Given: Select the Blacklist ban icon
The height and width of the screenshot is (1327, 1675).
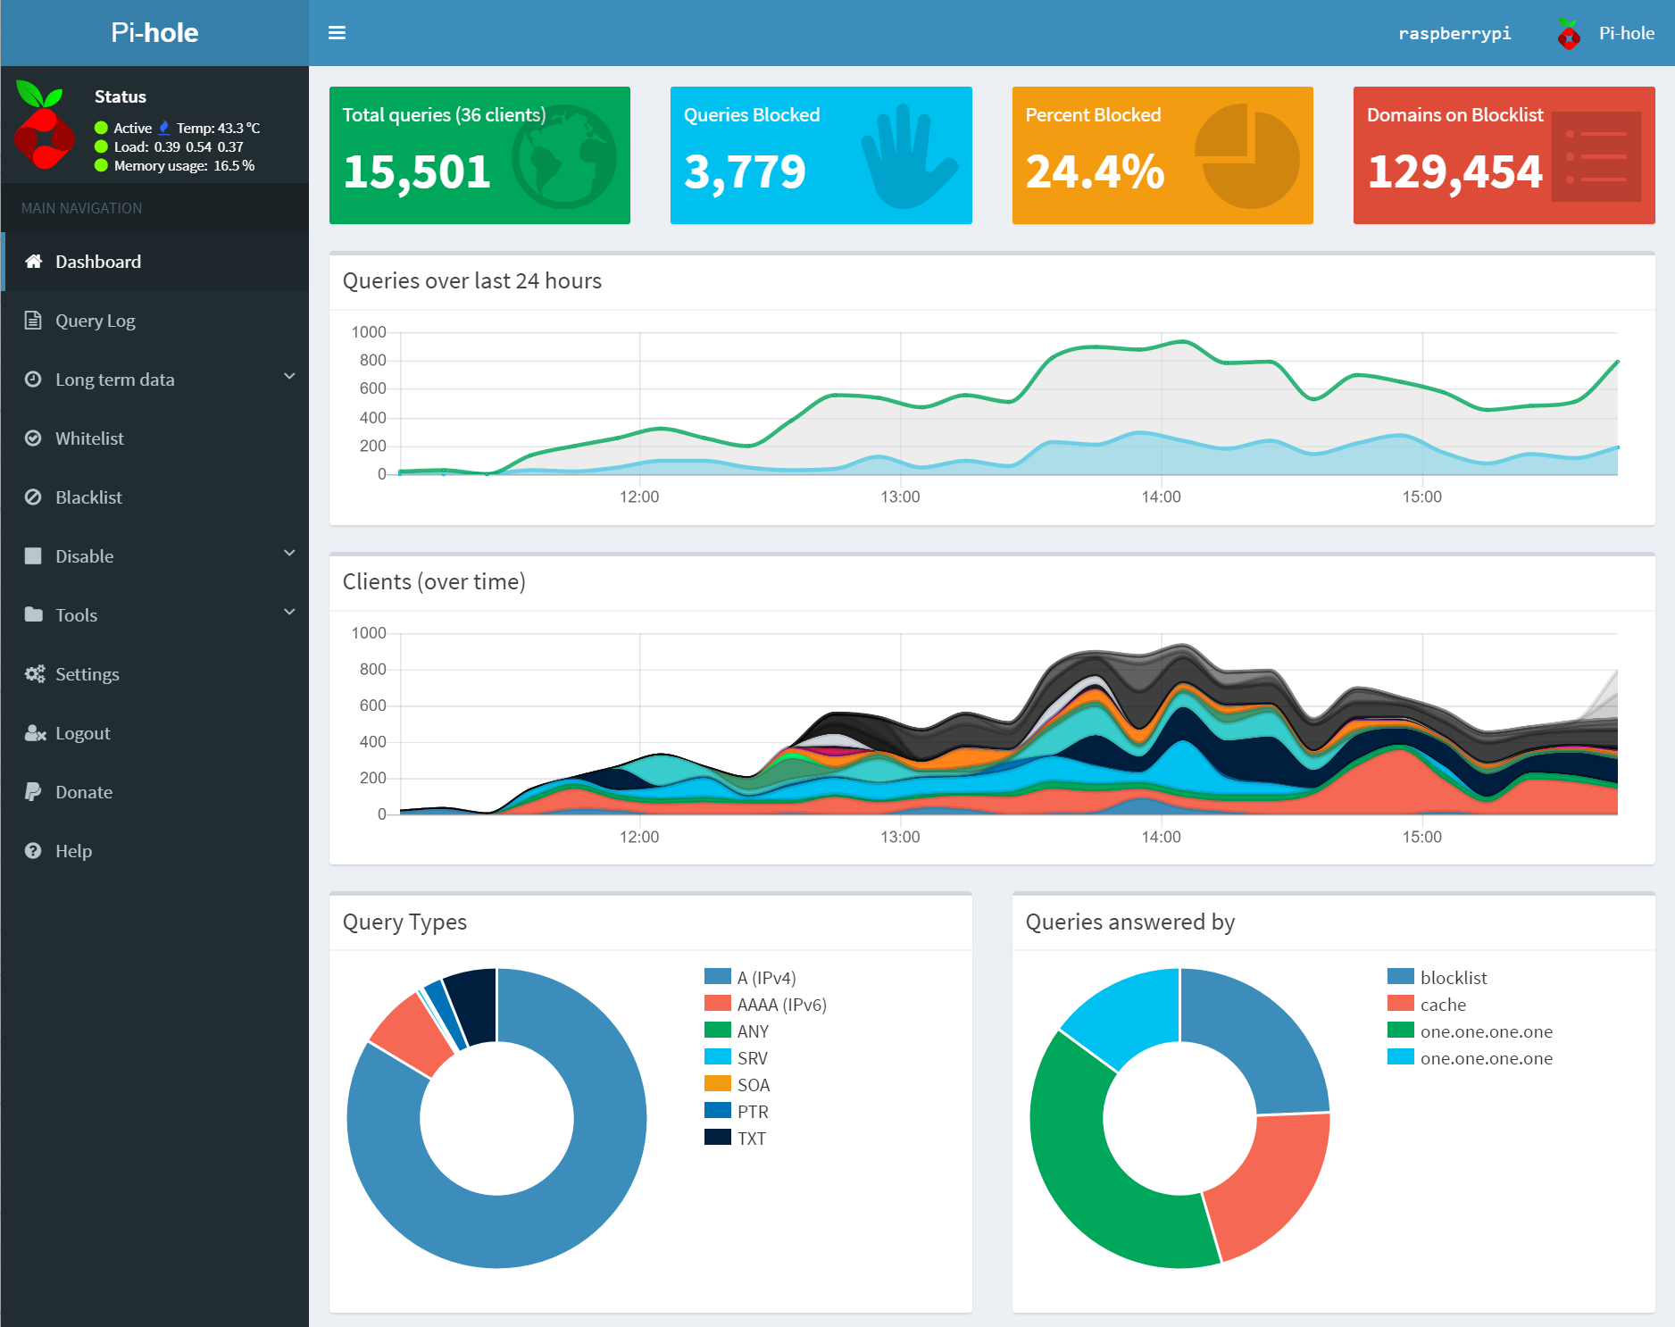Looking at the screenshot, I should point(33,497).
